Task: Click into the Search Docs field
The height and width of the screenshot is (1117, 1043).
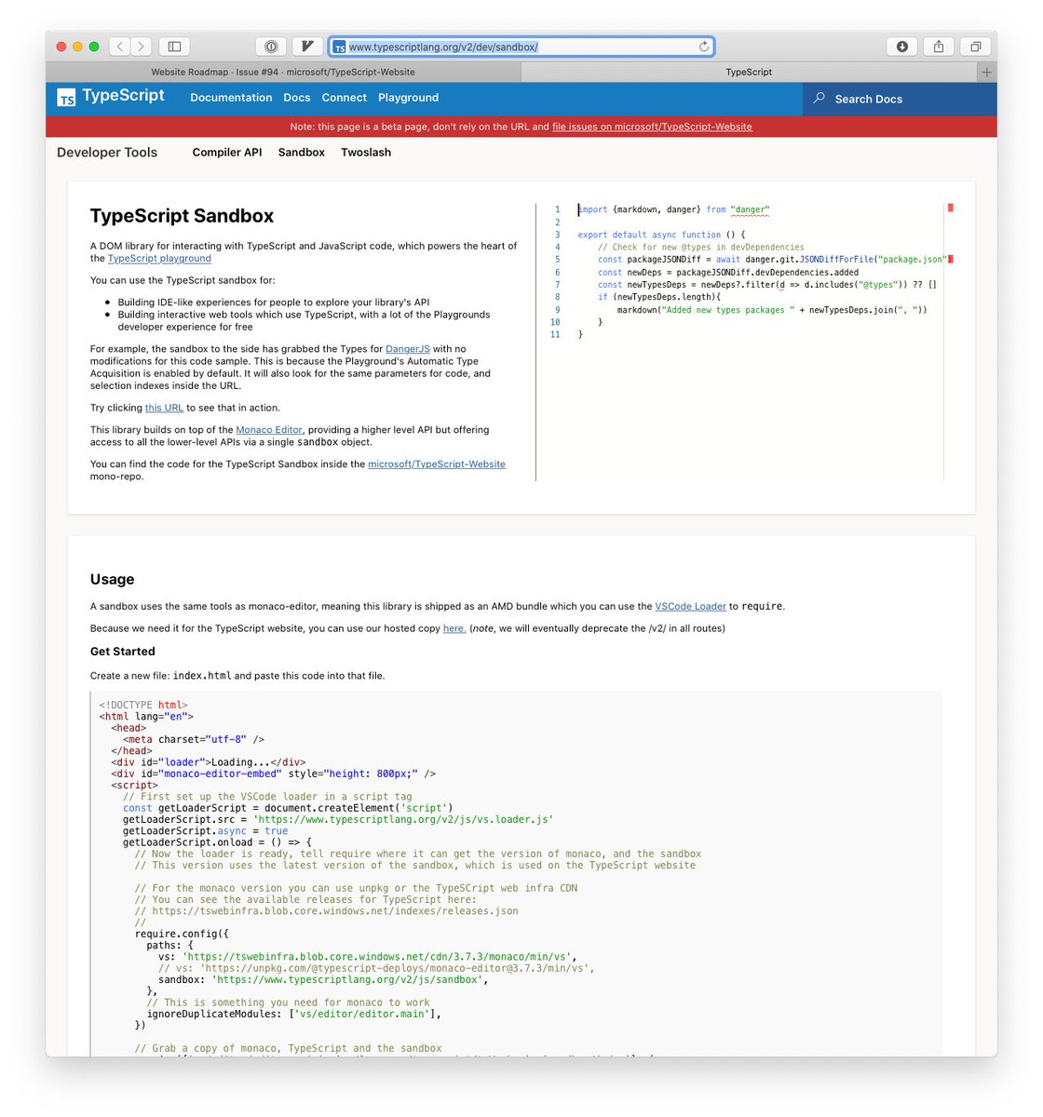Action: point(900,99)
